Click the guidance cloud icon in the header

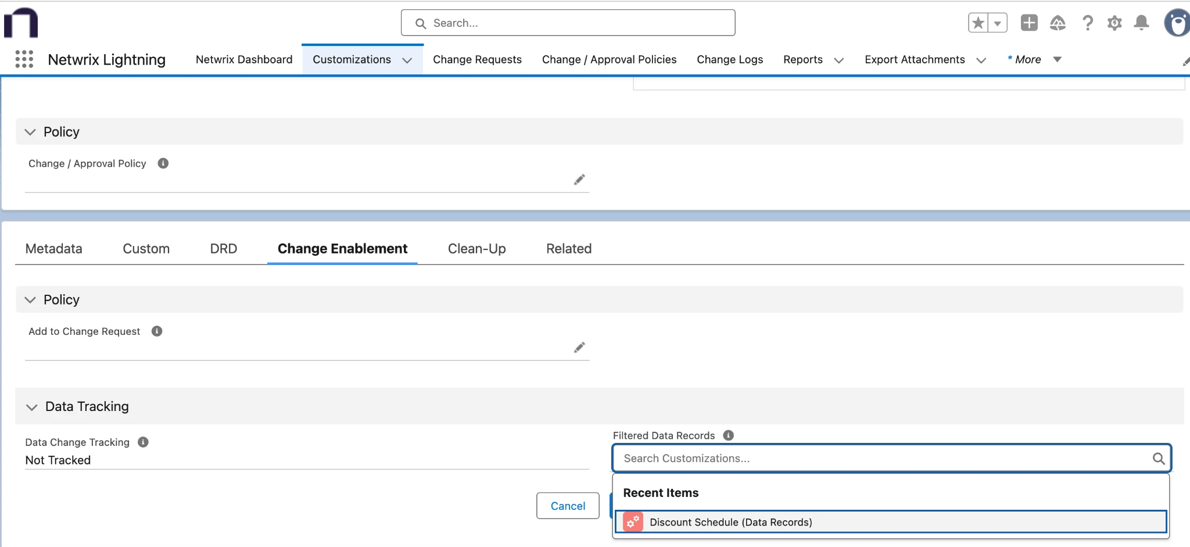click(x=1058, y=23)
